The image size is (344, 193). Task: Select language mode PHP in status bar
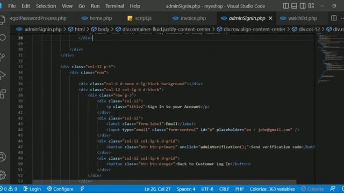pyautogui.click(x=239, y=189)
